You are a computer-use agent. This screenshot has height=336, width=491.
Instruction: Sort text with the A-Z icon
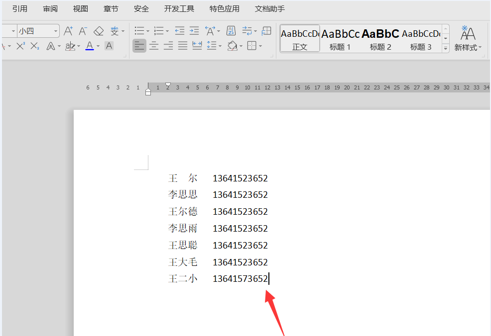coord(231,31)
